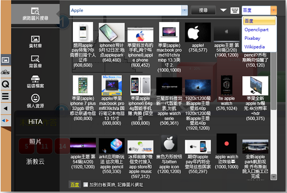This screenshot has height=193, width=287.
Task: Select the iphone 7 plus 32g thumbnail
Action: [x=83, y=85]
